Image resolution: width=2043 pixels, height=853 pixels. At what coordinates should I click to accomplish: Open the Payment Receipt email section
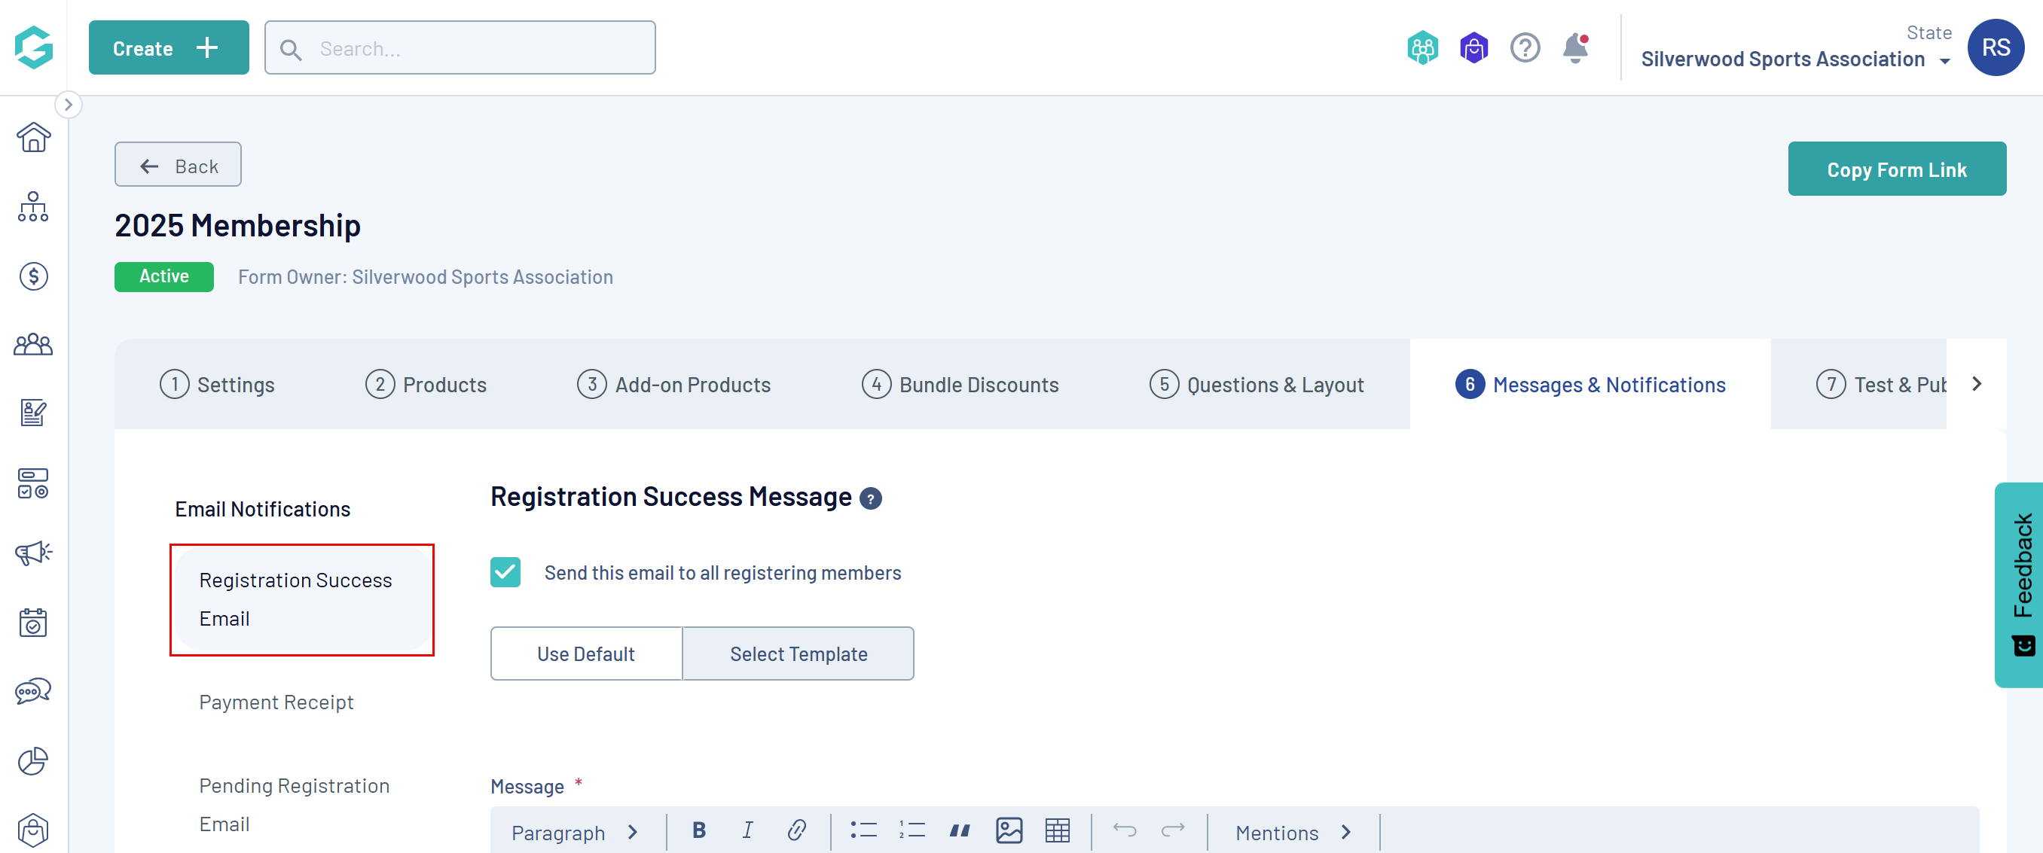(276, 702)
